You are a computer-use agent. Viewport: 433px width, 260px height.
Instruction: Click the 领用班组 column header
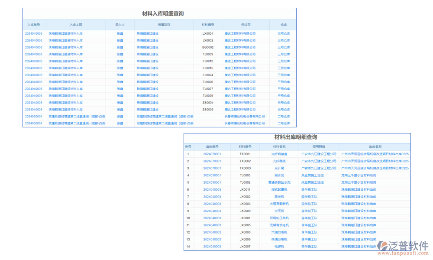pyautogui.click(x=319, y=147)
